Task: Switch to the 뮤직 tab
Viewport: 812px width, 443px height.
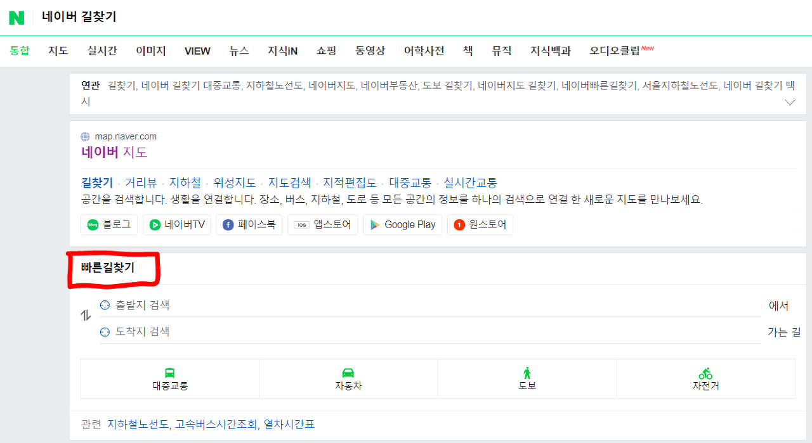Action: (502, 51)
